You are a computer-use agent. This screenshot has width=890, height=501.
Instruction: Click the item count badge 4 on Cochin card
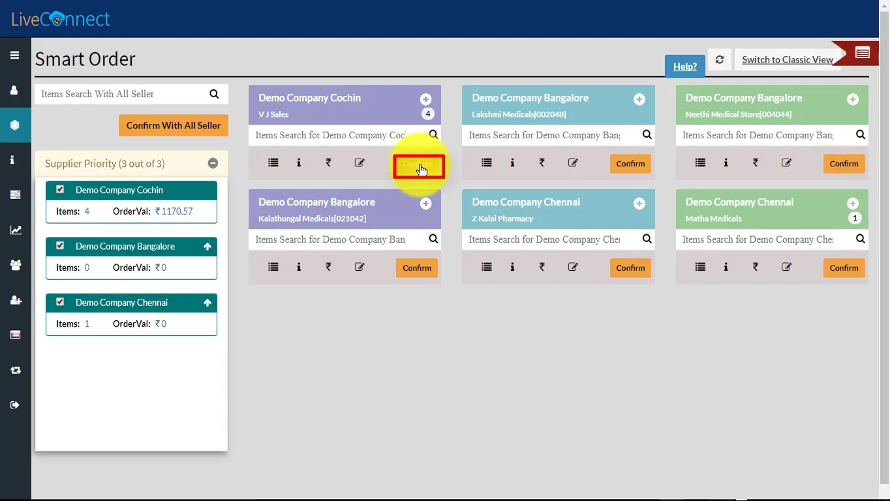click(x=428, y=114)
